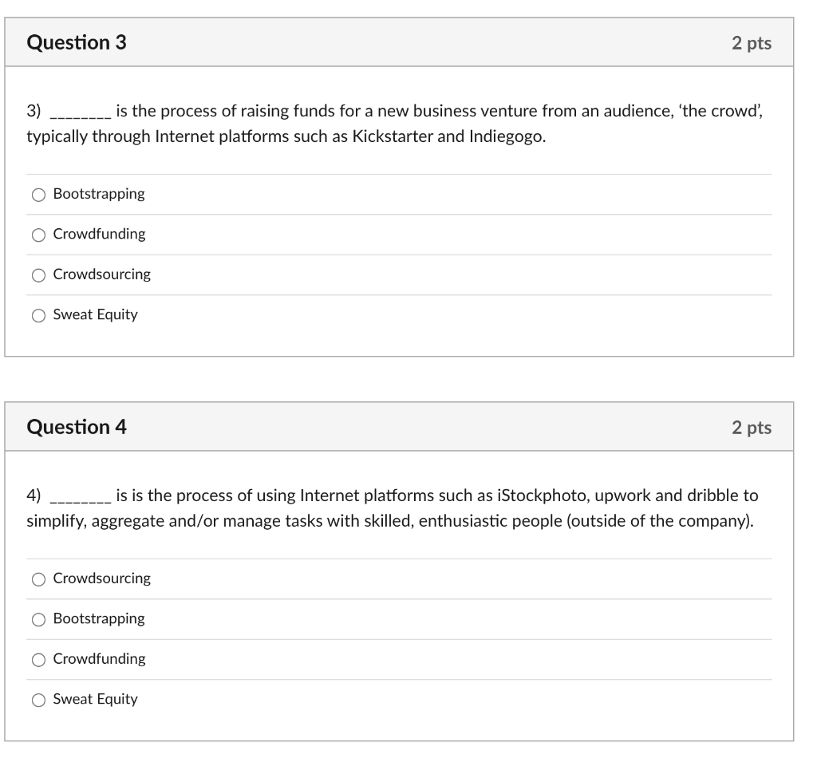Screen dimensions: 817x758
Task: Click the Bootstrapping answer text in Question 4
Action: click(97, 618)
